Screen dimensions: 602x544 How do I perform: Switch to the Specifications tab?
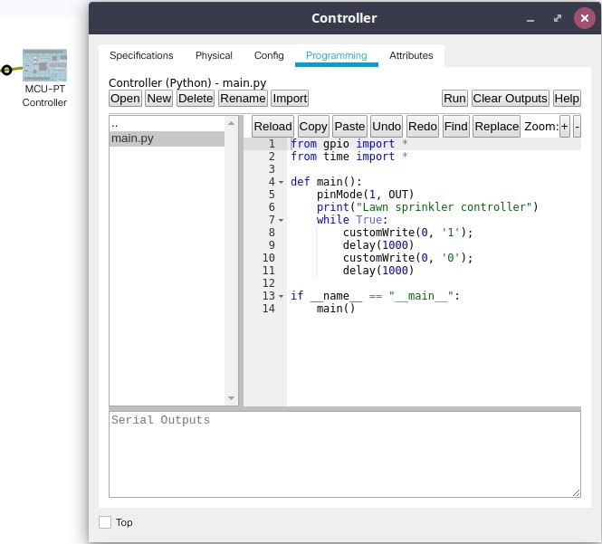coord(141,55)
